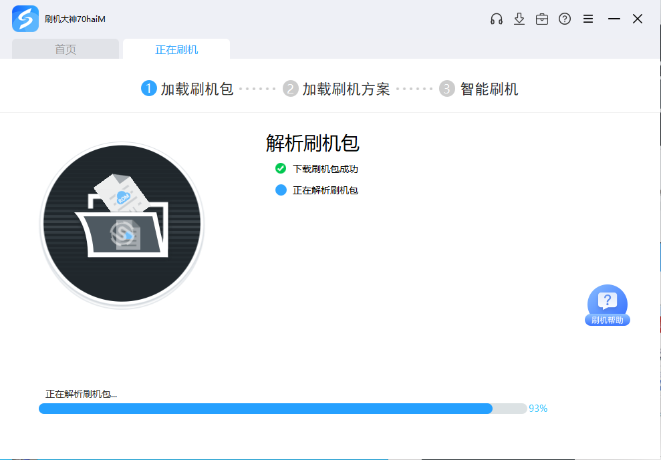Click the 正在解析刷机包 status item text
The height and width of the screenshot is (460, 661).
click(x=325, y=190)
